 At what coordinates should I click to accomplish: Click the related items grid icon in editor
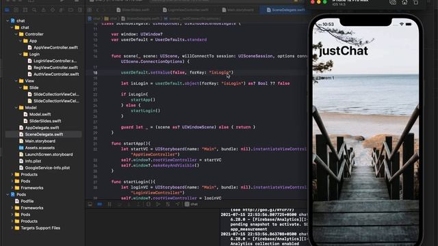[90, 10]
